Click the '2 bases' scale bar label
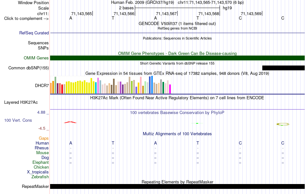This screenshot has width=305, height=194. pyautogui.click(x=126, y=8)
